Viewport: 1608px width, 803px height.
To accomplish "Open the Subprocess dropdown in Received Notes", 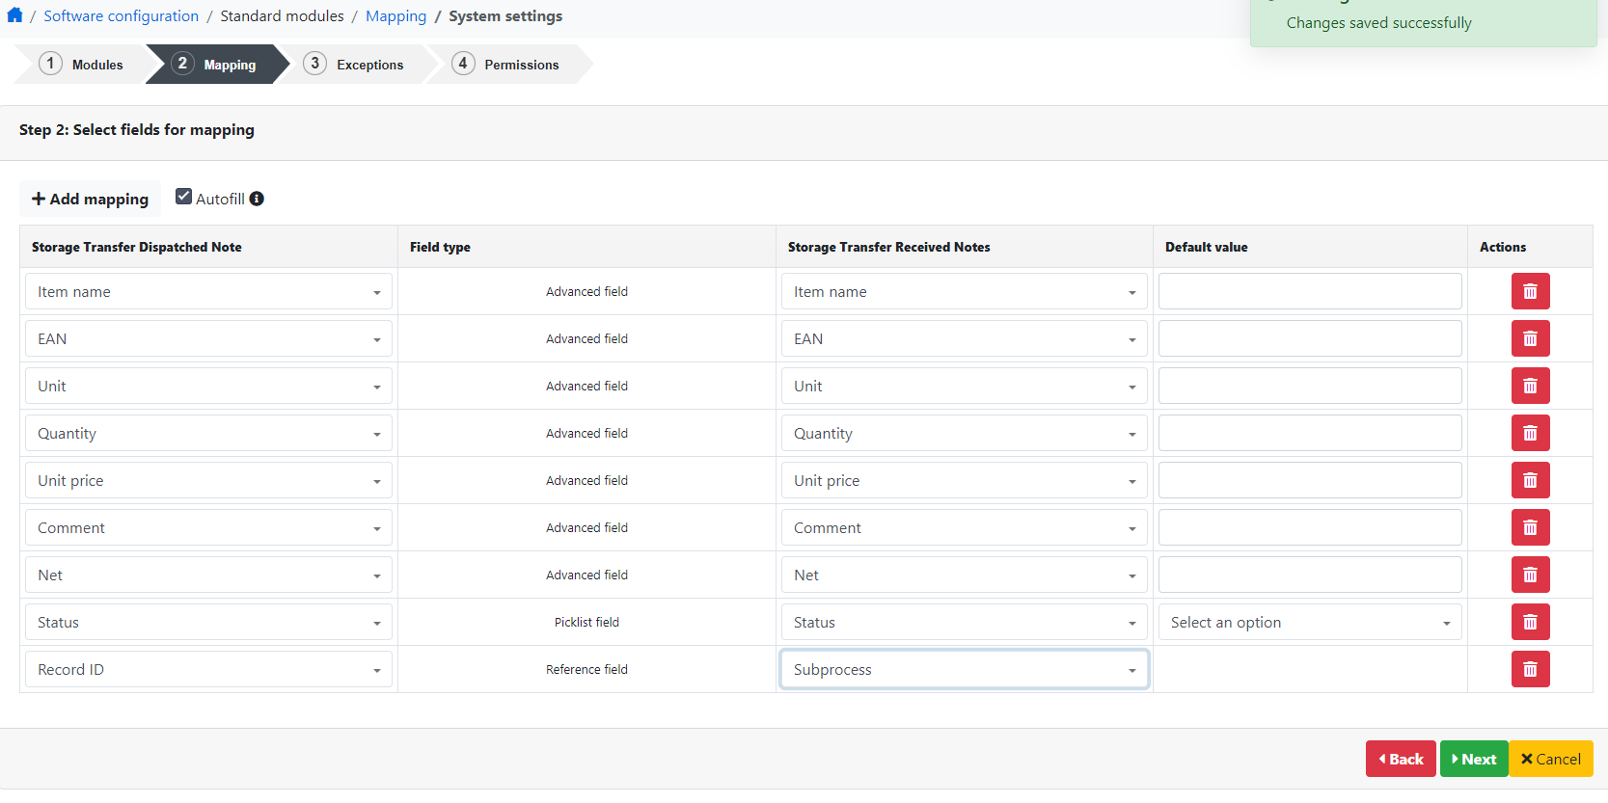I will pyautogui.click(x=963, y=669).
